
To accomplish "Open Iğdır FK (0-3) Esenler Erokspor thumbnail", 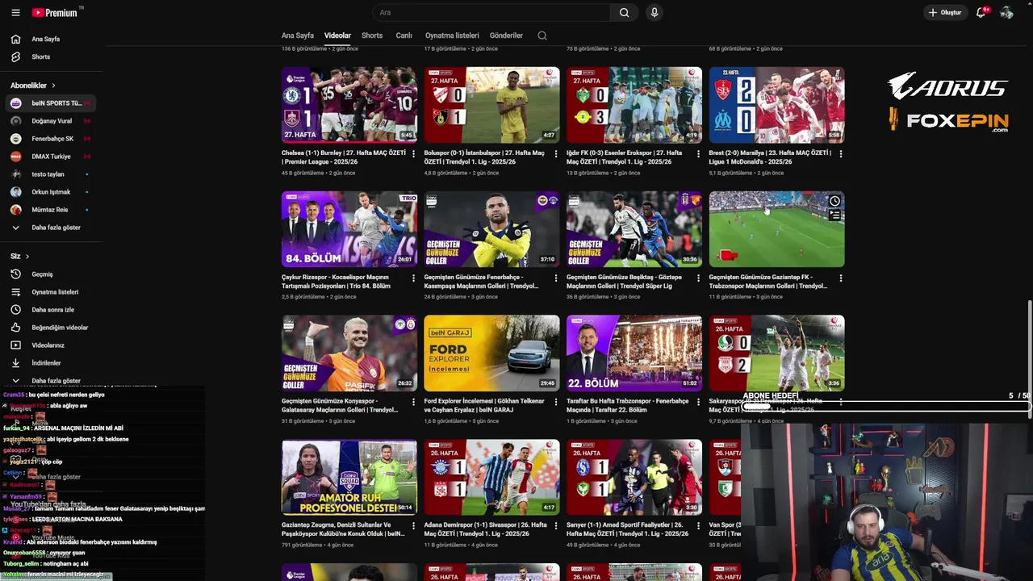I will point(634,105).
